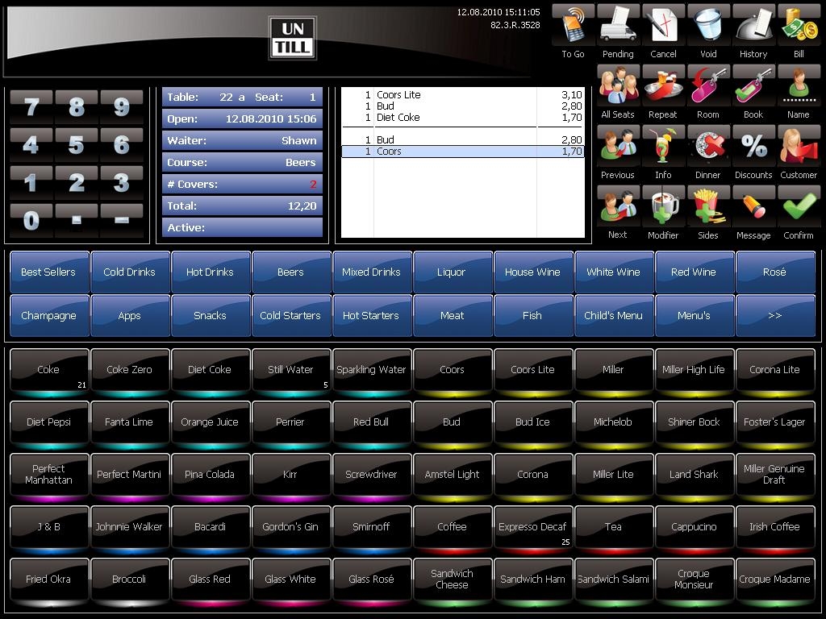Click the Covers field

[242, 185]
